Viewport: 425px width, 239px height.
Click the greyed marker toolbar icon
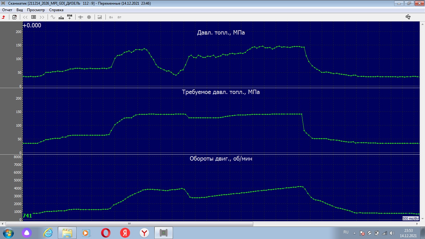(81, 17)
